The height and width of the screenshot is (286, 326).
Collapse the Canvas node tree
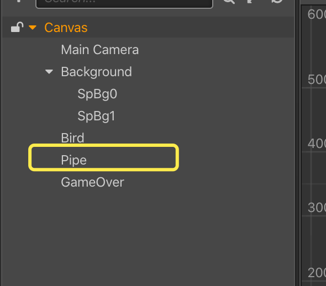point(33,28)
